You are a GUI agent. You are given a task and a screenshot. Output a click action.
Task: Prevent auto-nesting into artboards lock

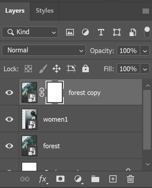pyautogui.click(x=71, y=69)
